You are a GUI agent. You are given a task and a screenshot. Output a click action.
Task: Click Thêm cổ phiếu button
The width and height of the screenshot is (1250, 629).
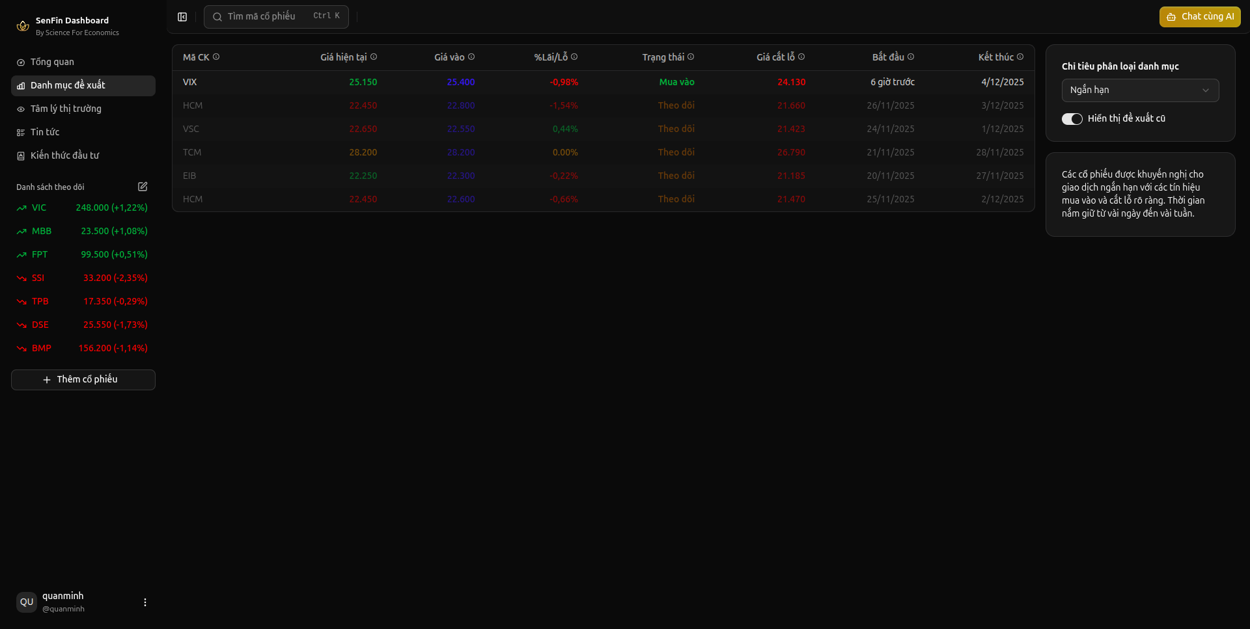pos(83,380)
